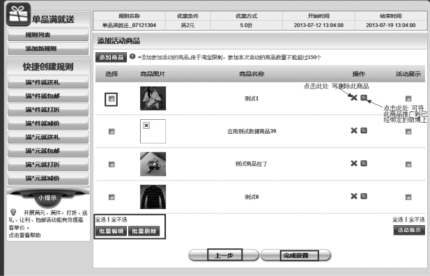The width and height of the screenshot is (430, 276).
Task: Click right 全选 link above 活动展示 button
Action: coord(398,220)
